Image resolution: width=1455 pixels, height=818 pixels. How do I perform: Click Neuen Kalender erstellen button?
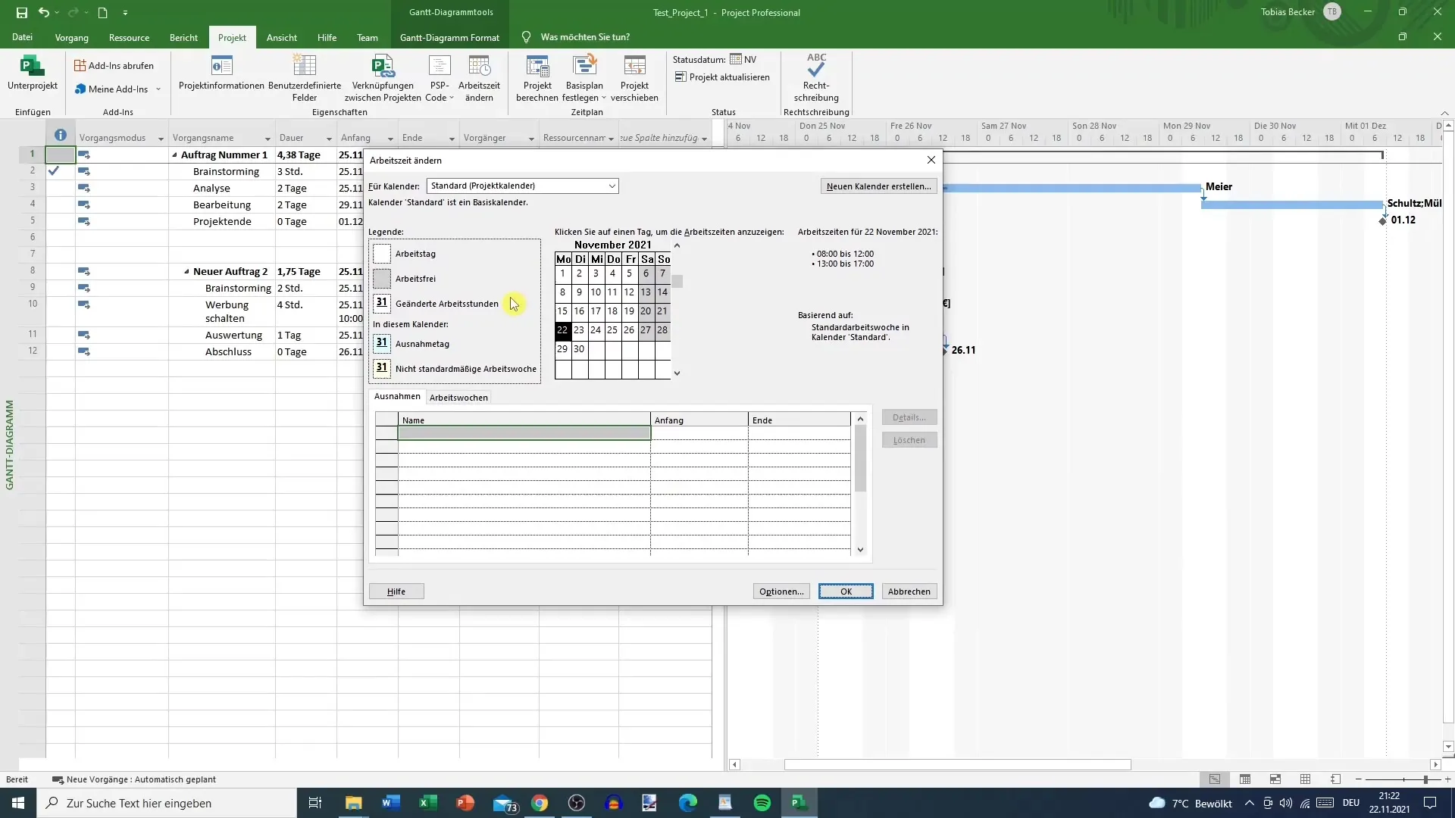click(879, 186)
